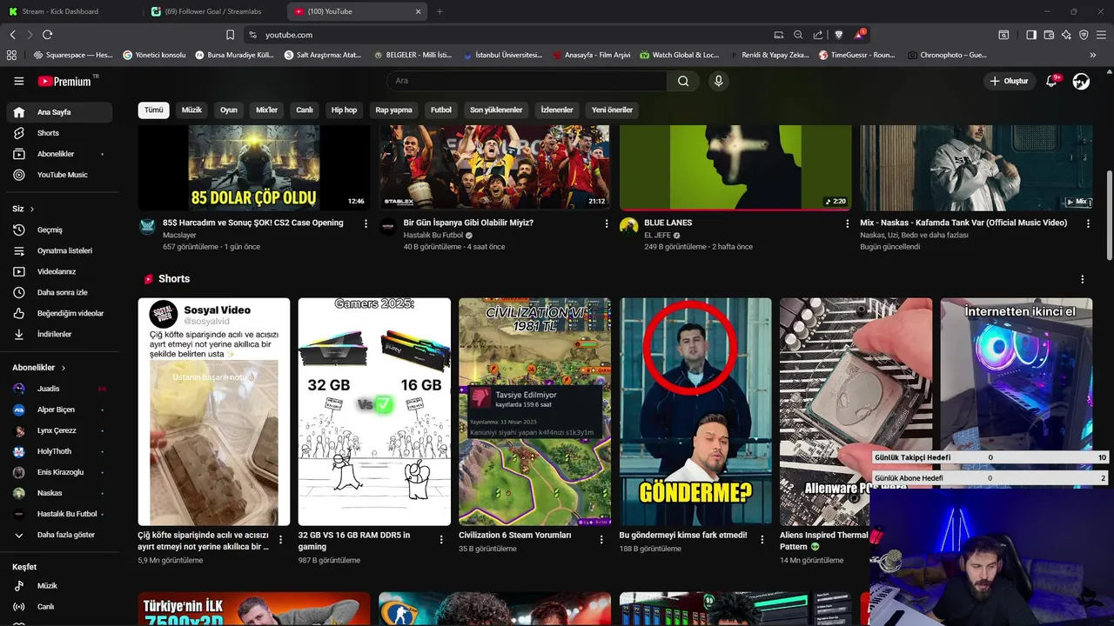Focus the YouTube search field

pyautogui.click(x=527, y=81)
